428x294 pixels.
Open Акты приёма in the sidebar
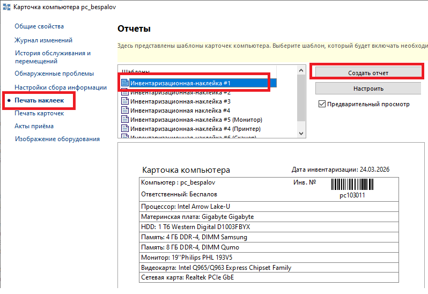click(34, 126)
